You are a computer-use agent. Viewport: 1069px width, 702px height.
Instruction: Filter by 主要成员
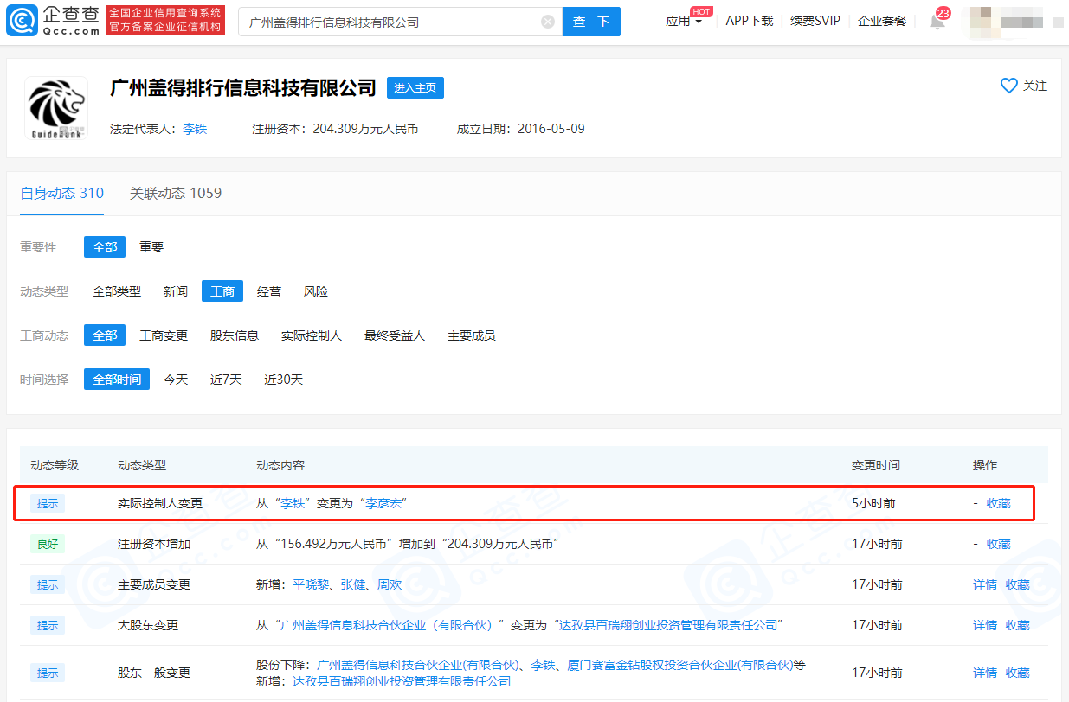pyautogui.click(x=472, y=335)
